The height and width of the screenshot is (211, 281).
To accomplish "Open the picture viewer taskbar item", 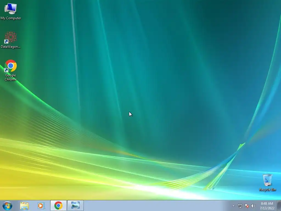I will pos(75,206).
